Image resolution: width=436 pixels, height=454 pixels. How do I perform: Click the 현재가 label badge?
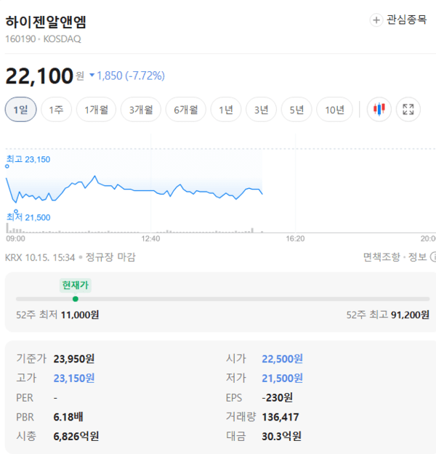[76, 285]
